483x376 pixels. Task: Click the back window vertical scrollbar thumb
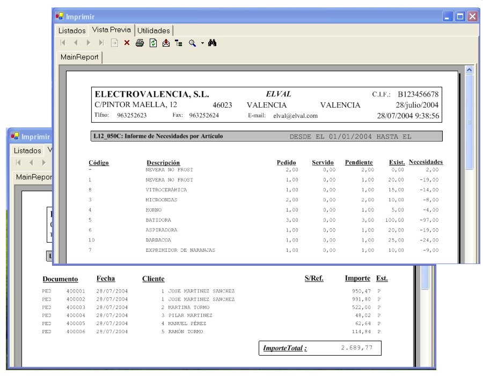(425, 277)
